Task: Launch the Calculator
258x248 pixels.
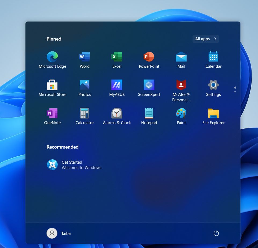Action: (x=85, y=113)
